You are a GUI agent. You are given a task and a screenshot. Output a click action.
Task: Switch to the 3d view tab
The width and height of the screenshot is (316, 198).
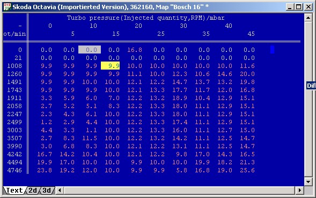(47, 191)
